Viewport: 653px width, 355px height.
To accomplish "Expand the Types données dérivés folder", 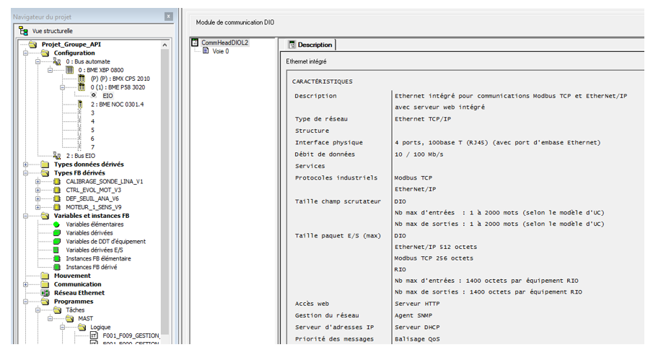I will point(27,165).
